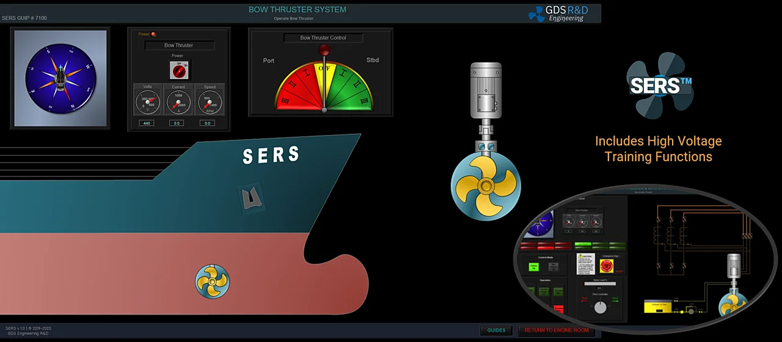Turn the Bow Thruster Power rotary switch
Screen dimensions: 782x342
179,71
